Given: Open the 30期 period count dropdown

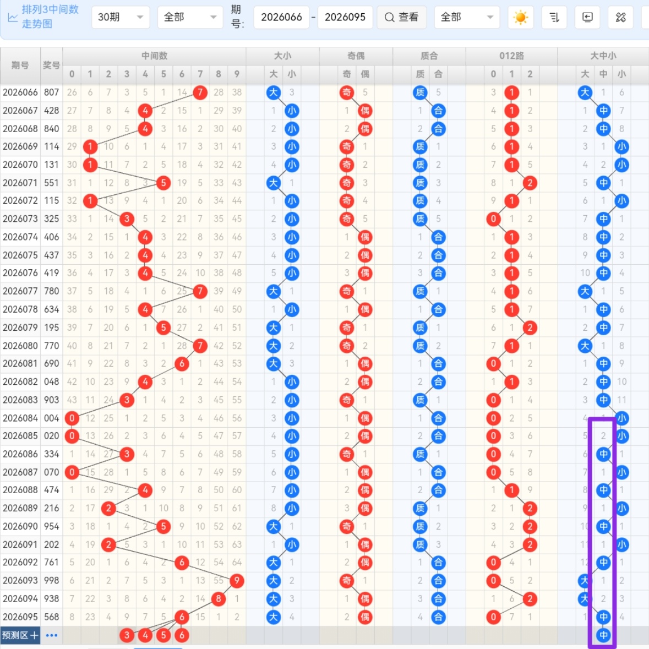Looking at the screenshot, I should click(x=121, y=18).
